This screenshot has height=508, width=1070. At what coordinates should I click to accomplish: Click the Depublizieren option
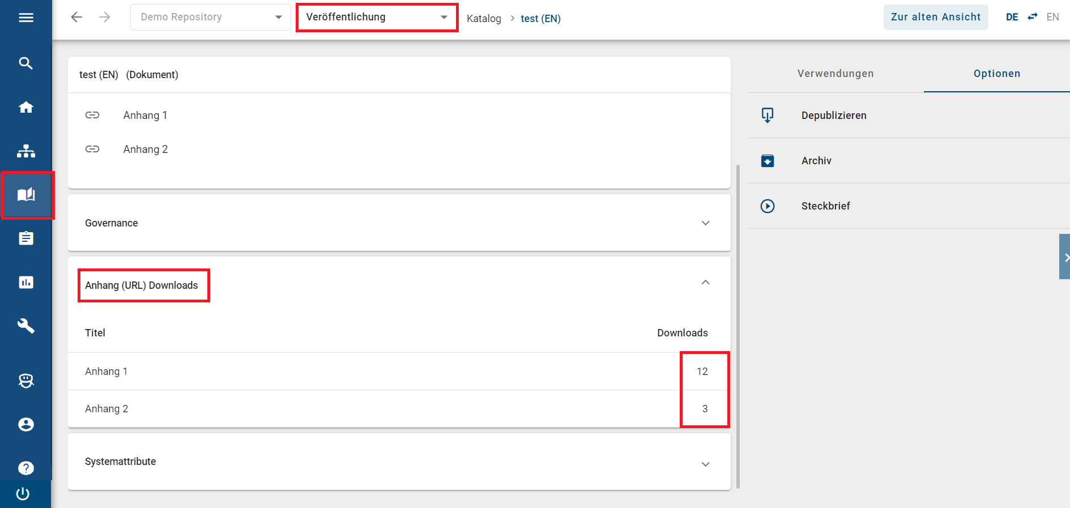833,116
